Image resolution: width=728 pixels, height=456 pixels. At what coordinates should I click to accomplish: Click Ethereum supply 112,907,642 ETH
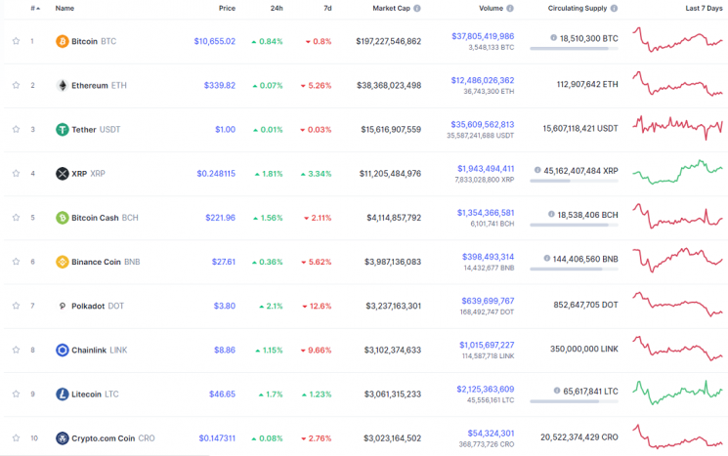pos(587,84)
